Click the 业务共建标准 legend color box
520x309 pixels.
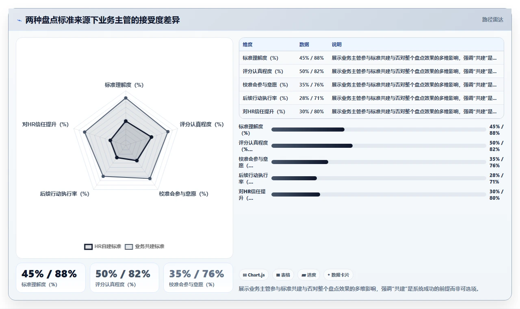click(129, 246)
